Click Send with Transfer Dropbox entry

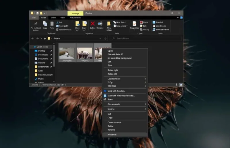pyautogui.click(x=125, y=91)
